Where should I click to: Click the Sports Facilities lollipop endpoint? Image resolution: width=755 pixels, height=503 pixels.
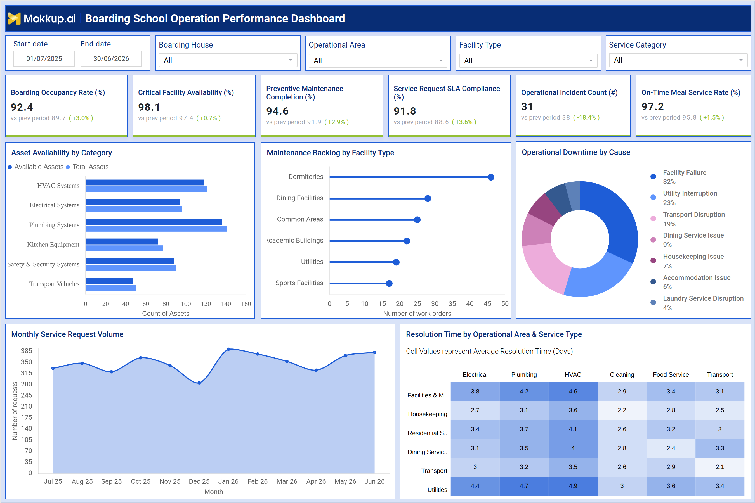(389, 283)
